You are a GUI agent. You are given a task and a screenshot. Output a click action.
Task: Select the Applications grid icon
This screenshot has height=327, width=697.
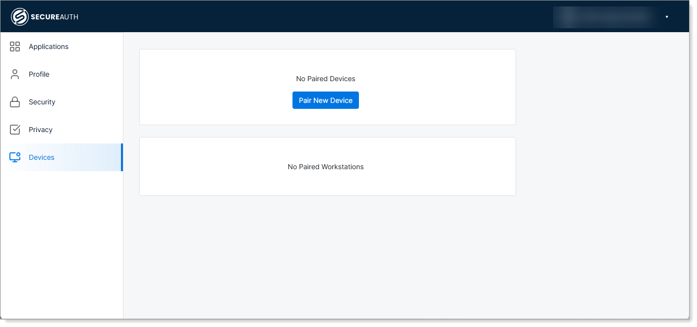click(14, 46)
